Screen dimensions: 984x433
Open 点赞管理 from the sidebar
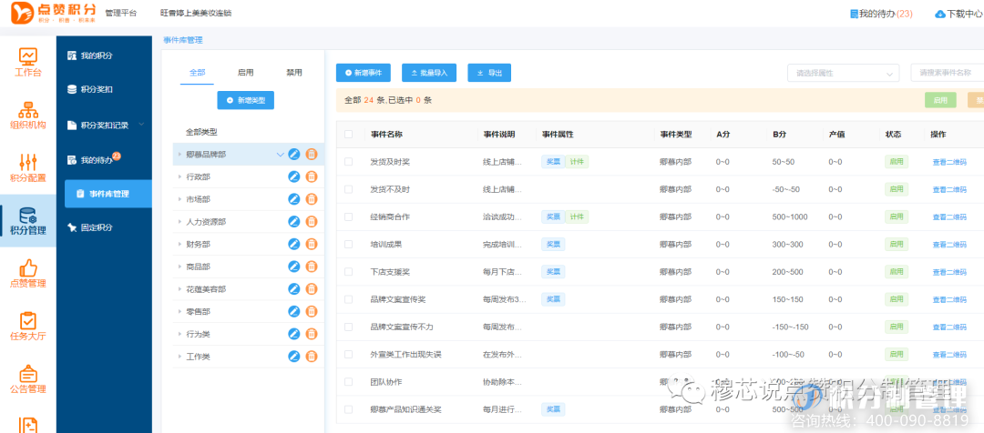28,274
